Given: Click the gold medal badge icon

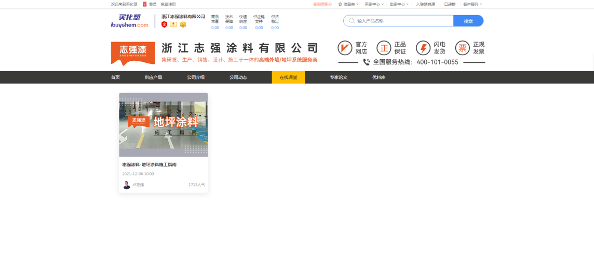Looking at the screenshot, I should (183, 24).
